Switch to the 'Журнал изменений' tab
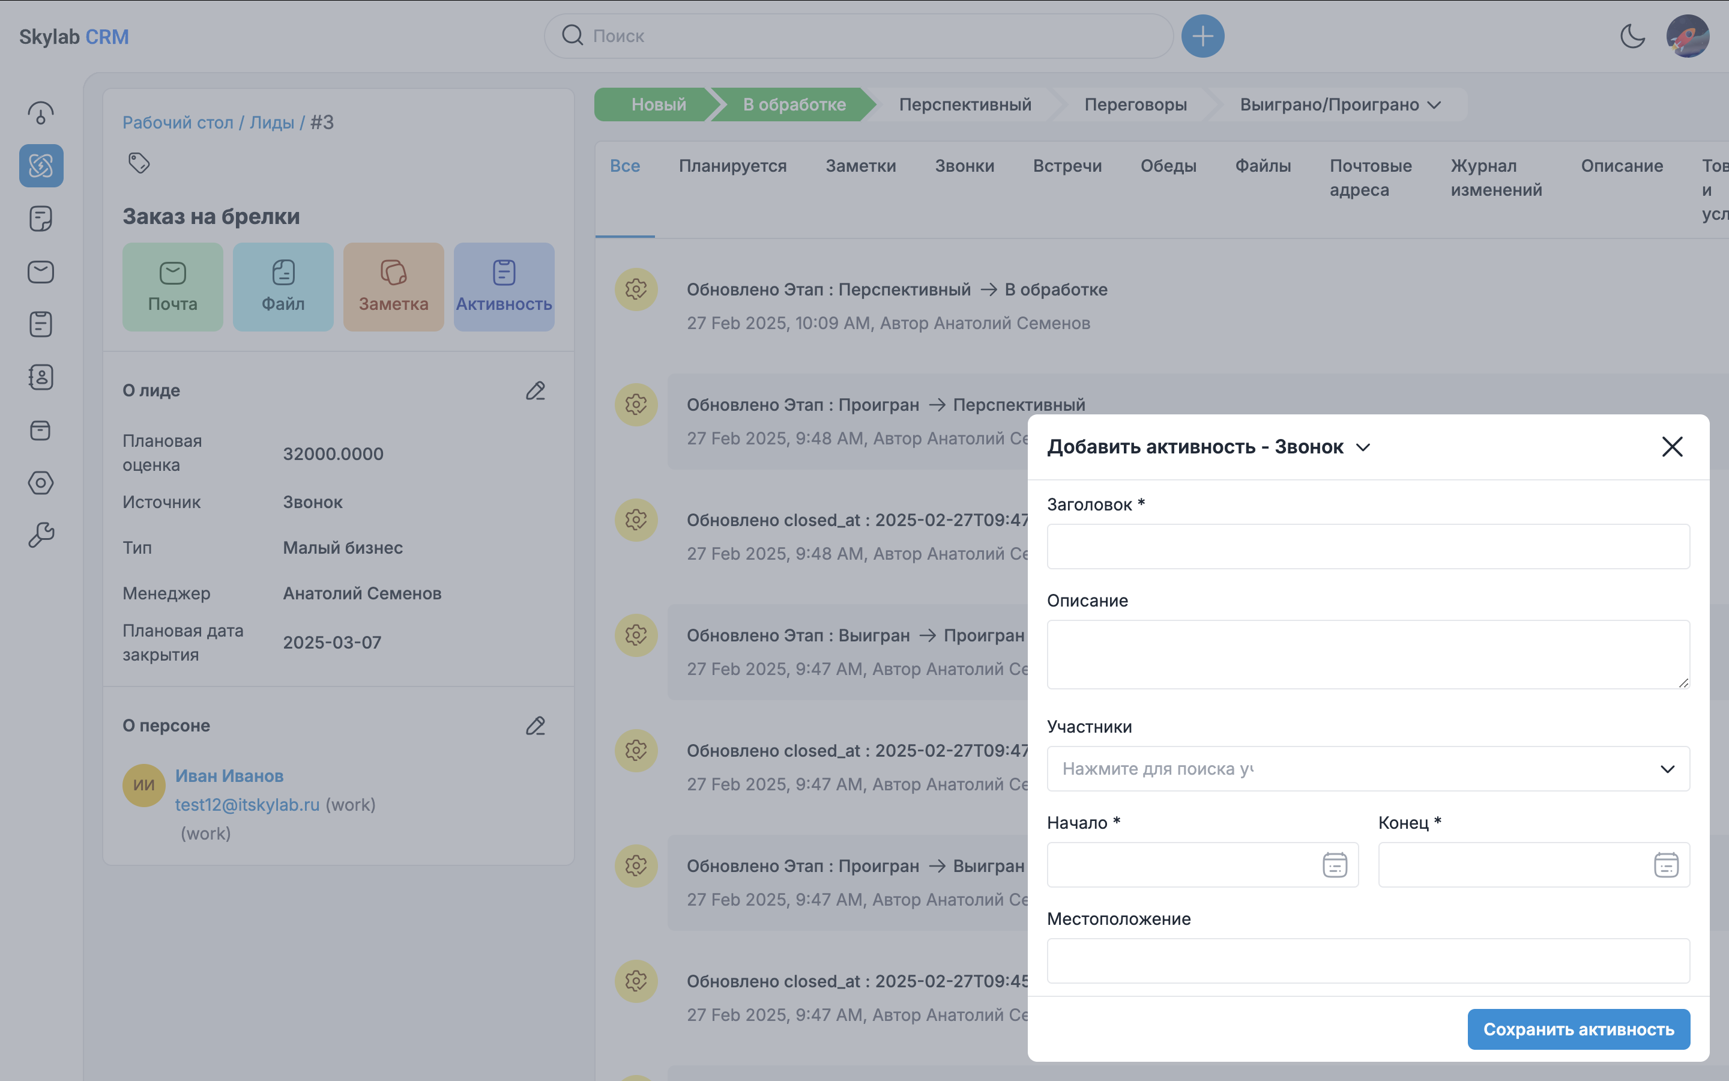The height and width of the screenshot is (1081, 1729). 1496,178
